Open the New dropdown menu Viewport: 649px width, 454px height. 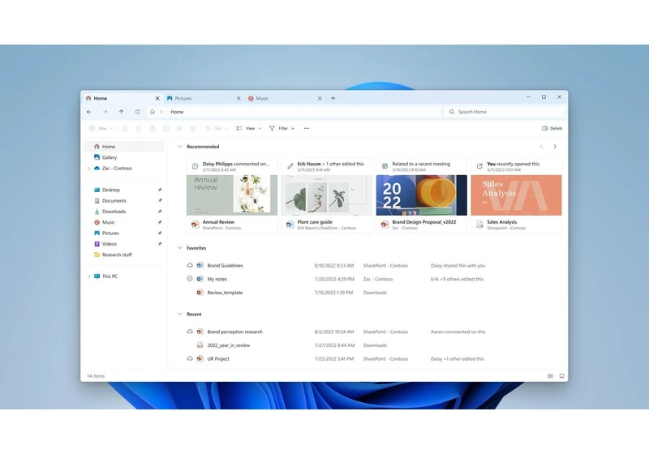tap(101, 128)
